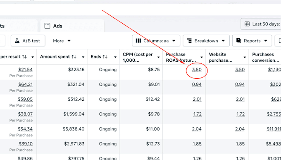Click the Reports document icon

(238, 41)
